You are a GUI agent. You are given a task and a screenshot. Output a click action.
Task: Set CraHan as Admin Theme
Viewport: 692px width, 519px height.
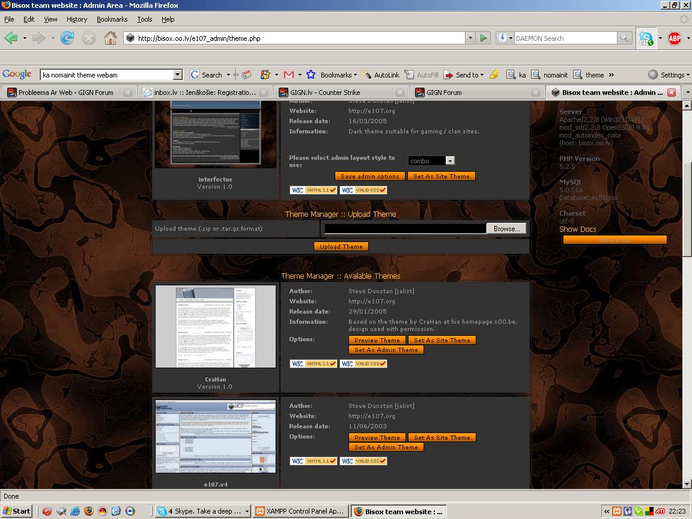pos(386,350)
